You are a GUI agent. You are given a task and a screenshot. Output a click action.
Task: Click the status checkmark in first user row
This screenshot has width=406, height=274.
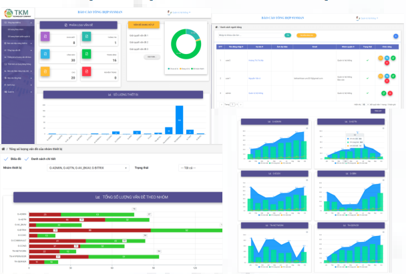point(367,60)
